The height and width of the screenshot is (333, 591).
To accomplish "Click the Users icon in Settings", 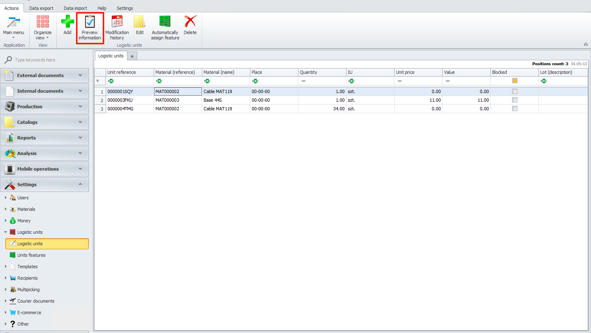I will click(13, 198).
